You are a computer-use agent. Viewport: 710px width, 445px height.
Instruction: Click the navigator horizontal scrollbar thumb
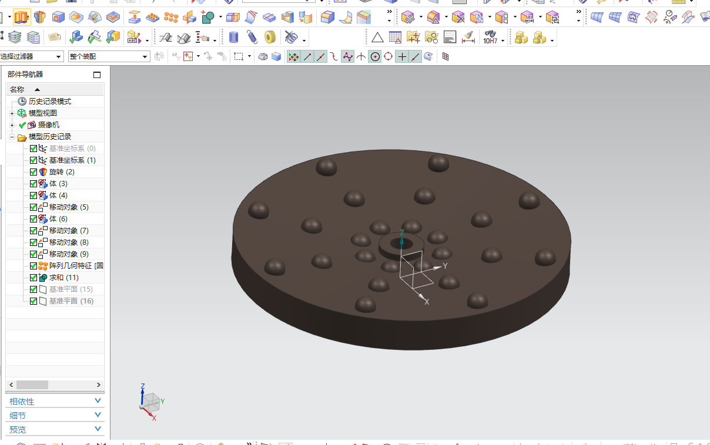pyautogui.click(x=32, y=385)
